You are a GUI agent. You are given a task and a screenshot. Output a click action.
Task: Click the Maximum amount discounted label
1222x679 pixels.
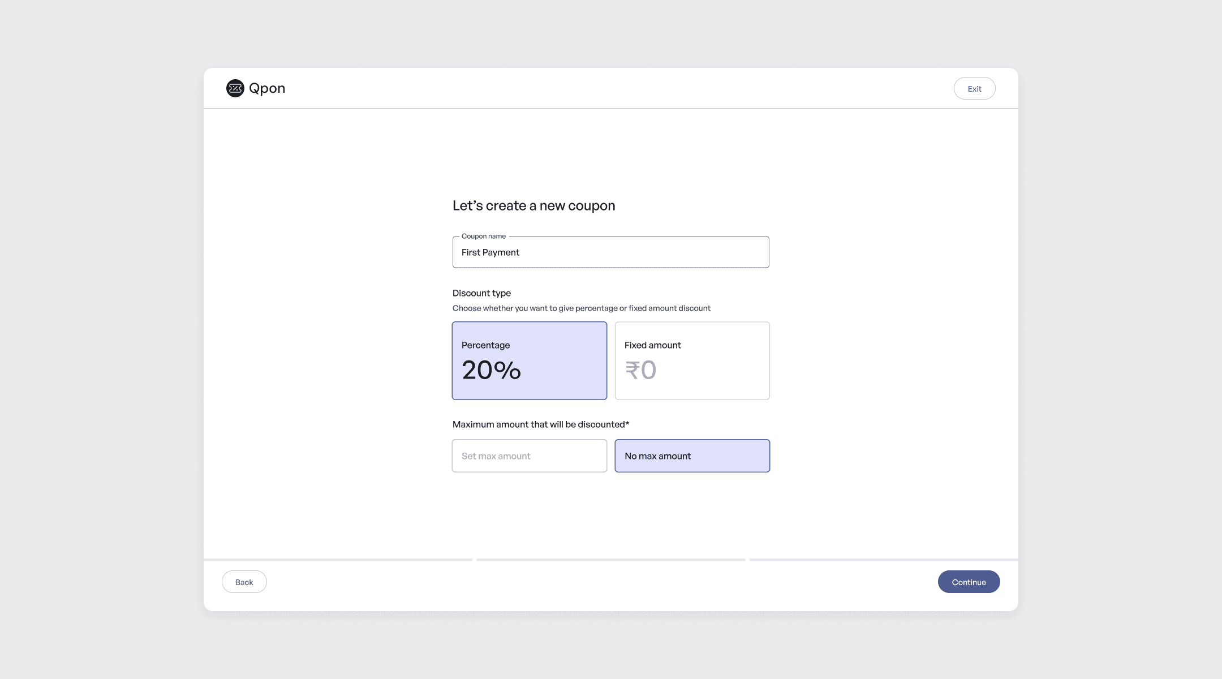tap(540, 424)
